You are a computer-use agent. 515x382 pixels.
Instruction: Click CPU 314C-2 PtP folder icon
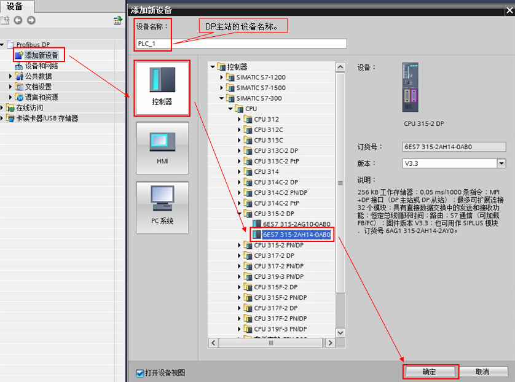248,203
